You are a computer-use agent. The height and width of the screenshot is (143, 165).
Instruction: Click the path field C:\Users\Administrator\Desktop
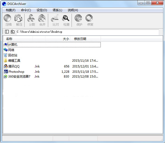[87, 32]
